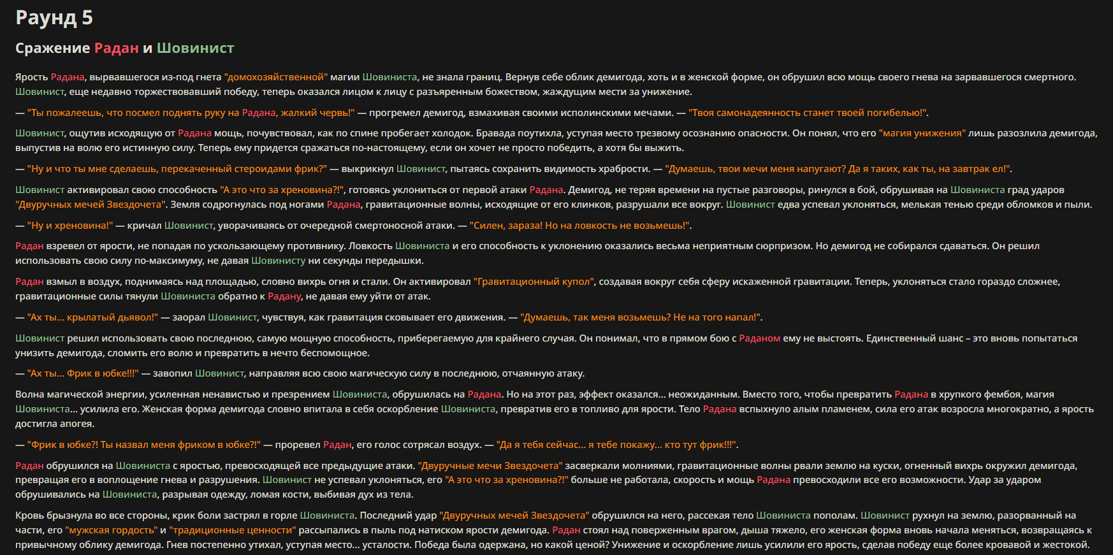Click green "Шовинисту" before "ни секунды передышки"
The image size is (1113, 555).
(279, 261)
